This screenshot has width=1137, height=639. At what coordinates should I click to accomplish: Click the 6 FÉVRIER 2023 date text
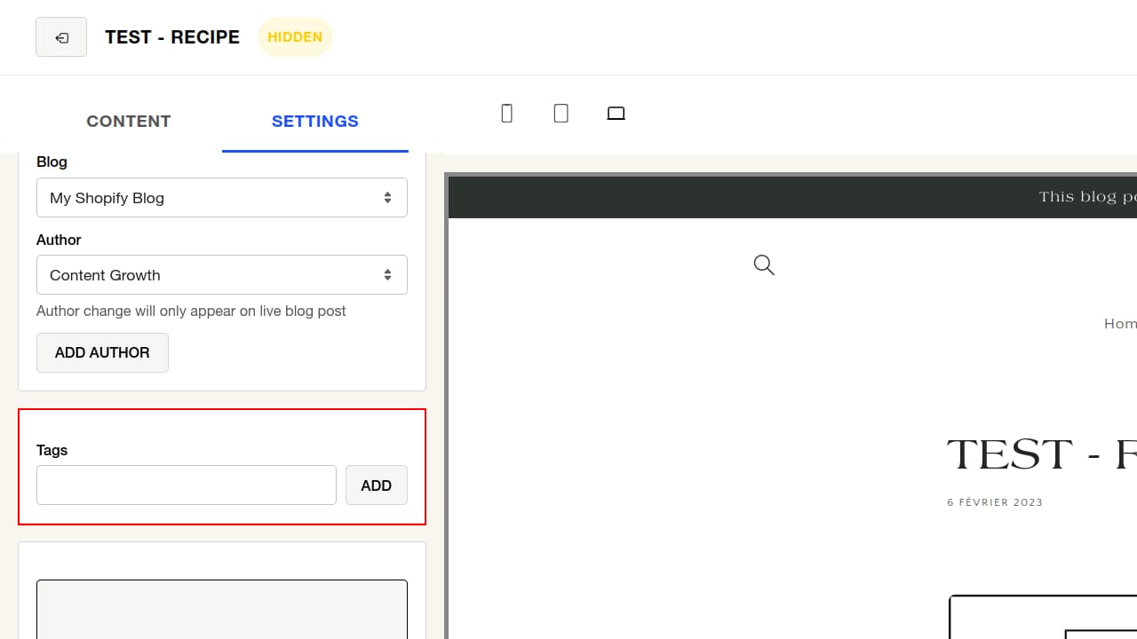(x=995, y=502)
